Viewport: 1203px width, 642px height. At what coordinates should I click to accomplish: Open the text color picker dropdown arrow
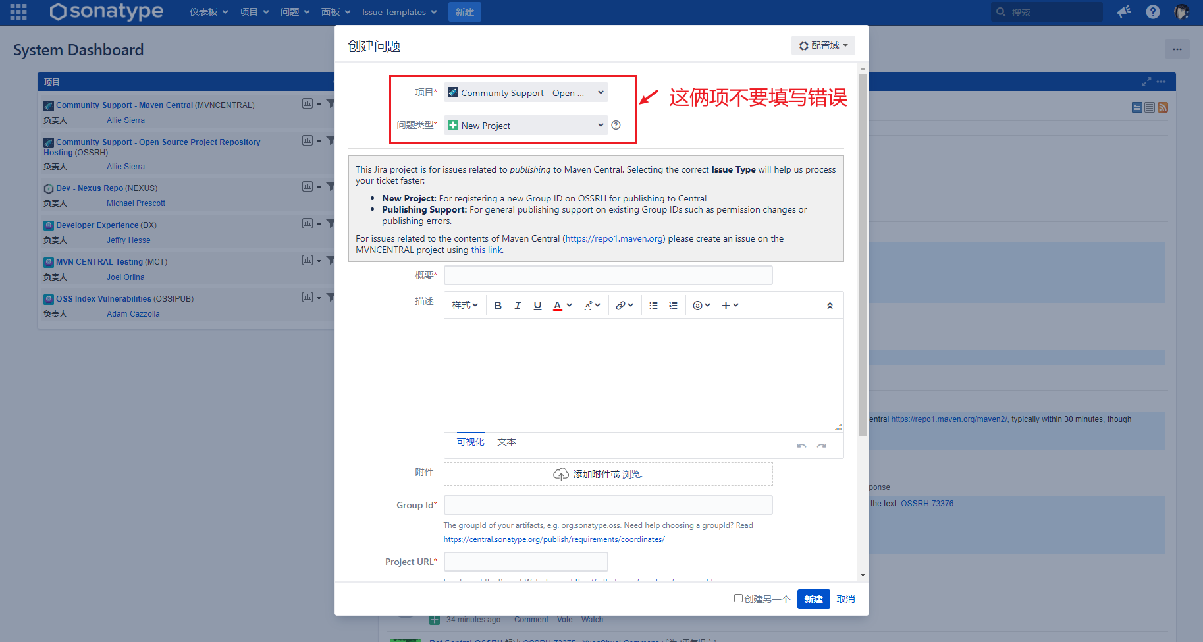pyautogui.click(x=569, y=306)
